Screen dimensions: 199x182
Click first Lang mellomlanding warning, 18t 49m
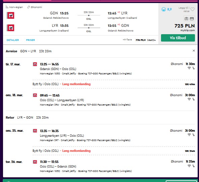76,84
